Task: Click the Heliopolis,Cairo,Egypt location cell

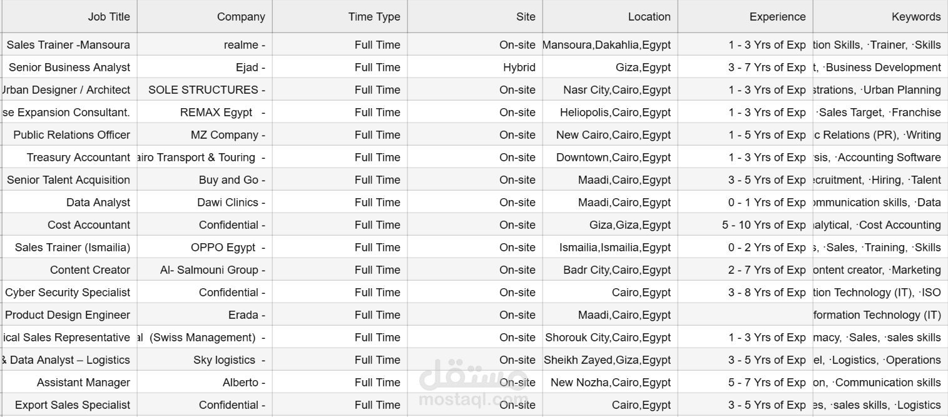Action: coord(610,112)
